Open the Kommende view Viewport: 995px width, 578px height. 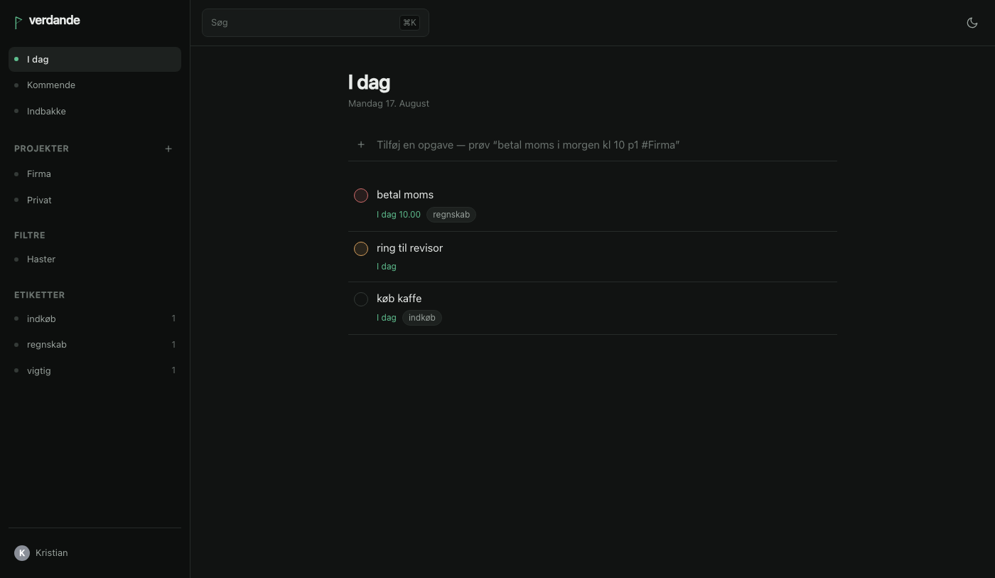[95, 85]
